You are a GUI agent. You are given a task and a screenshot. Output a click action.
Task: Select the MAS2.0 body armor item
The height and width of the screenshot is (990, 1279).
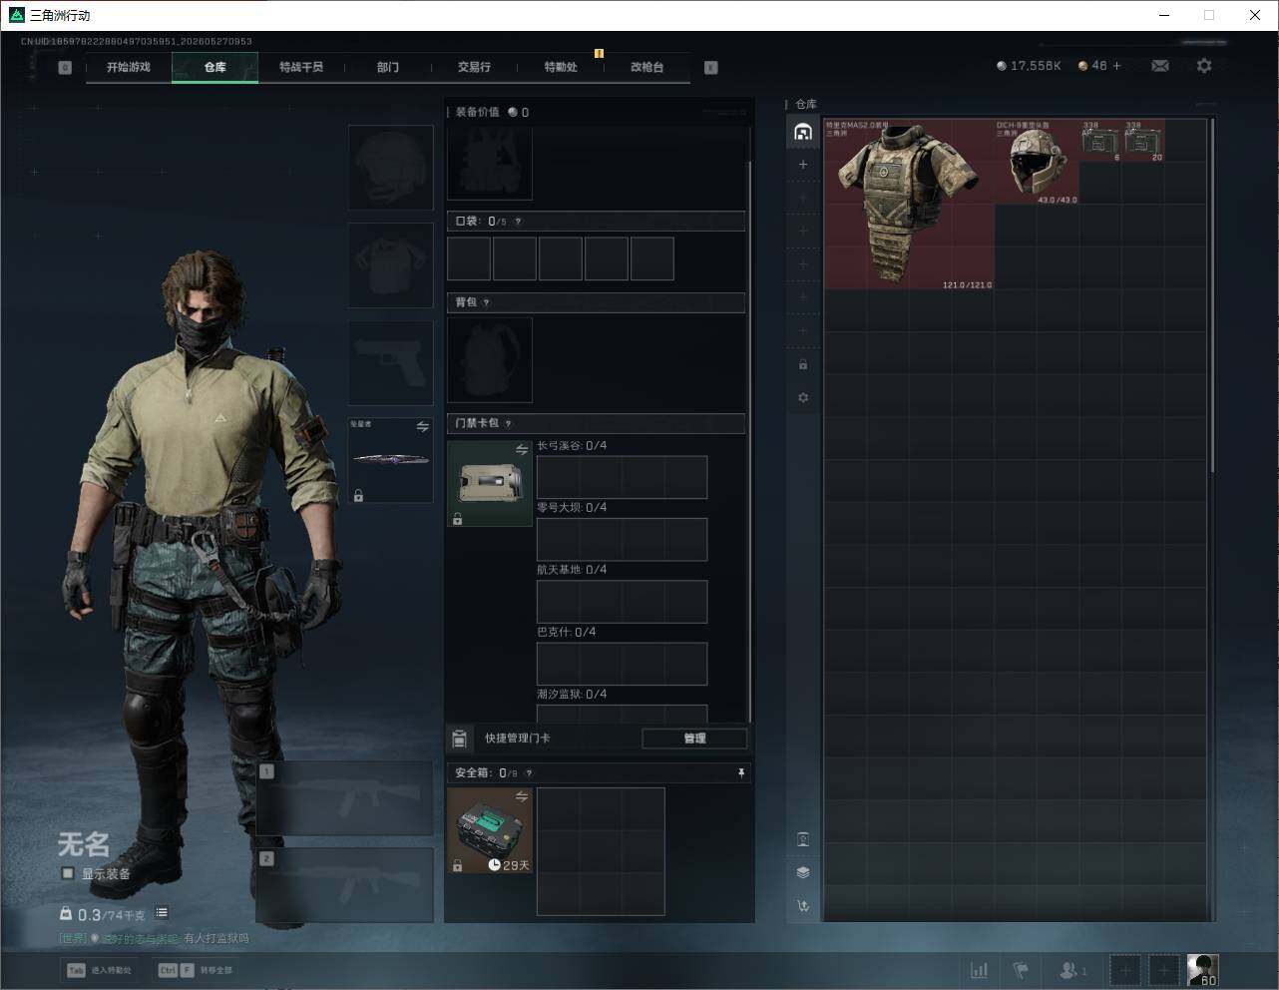pyautogui.click(x=909, y=205)
